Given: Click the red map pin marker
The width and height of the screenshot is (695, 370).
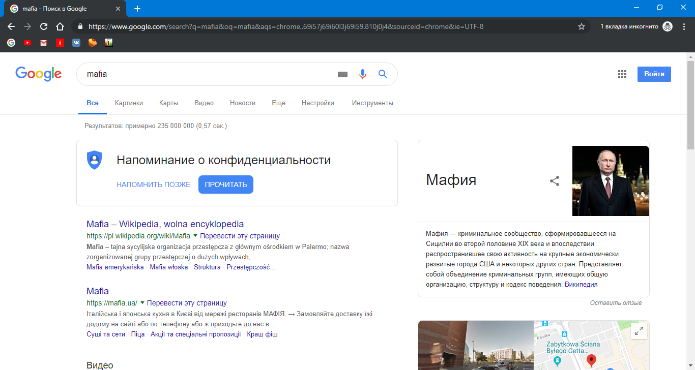Looking at the screenshot, I should pos(591,361).
